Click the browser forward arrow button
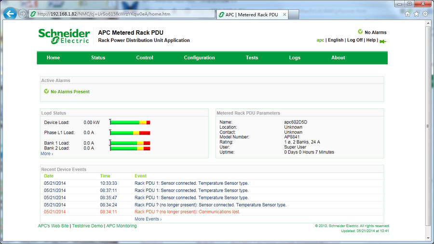This screenshot has width=434, height=244. coord(23,14)
